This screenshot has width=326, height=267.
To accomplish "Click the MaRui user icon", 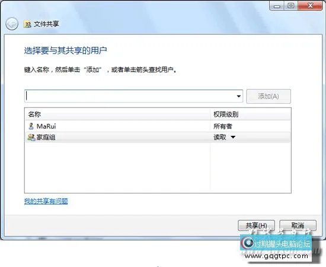I will (x=31, y=126).
